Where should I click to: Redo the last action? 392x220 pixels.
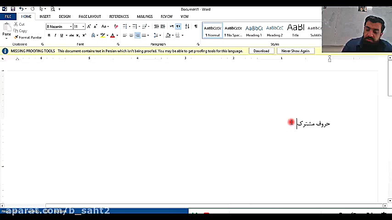[33, 9]
